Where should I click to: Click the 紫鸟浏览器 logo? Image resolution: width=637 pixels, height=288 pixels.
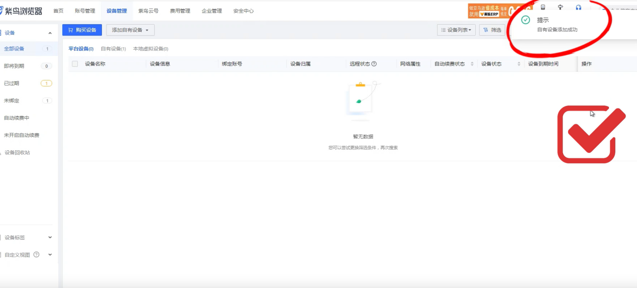click(x=22, y=11)
